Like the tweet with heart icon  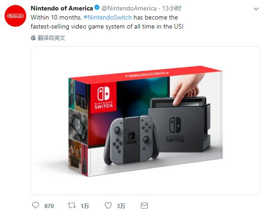pyautogui.click(x=108, y=205)
